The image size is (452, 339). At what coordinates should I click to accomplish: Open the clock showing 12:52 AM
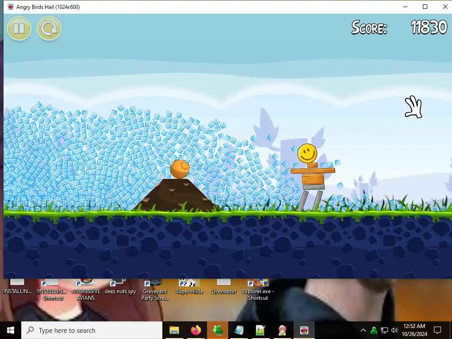(x=414, y=330)
